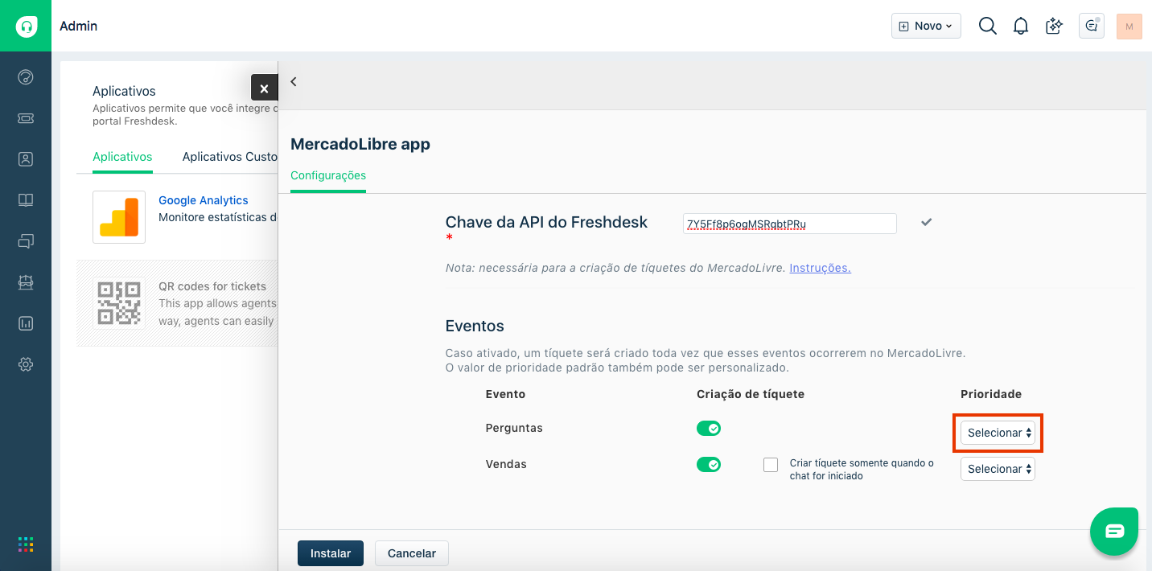Click the Perguntas event label
Viewport: 1152px width, 571px height.
coord(514,428)
